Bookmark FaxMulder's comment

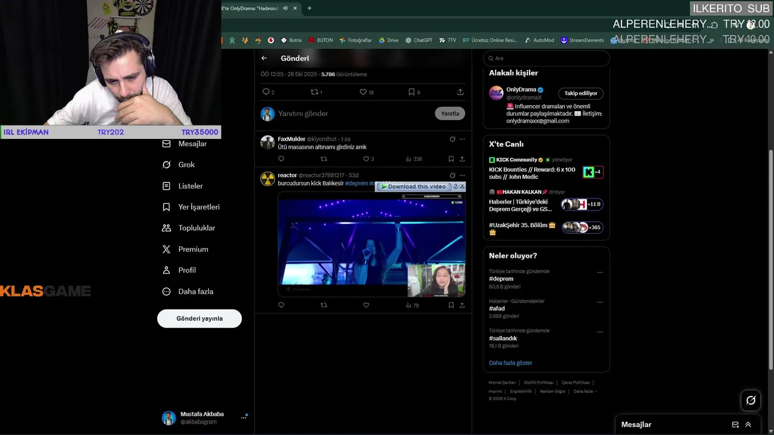(x=451, y=159)
